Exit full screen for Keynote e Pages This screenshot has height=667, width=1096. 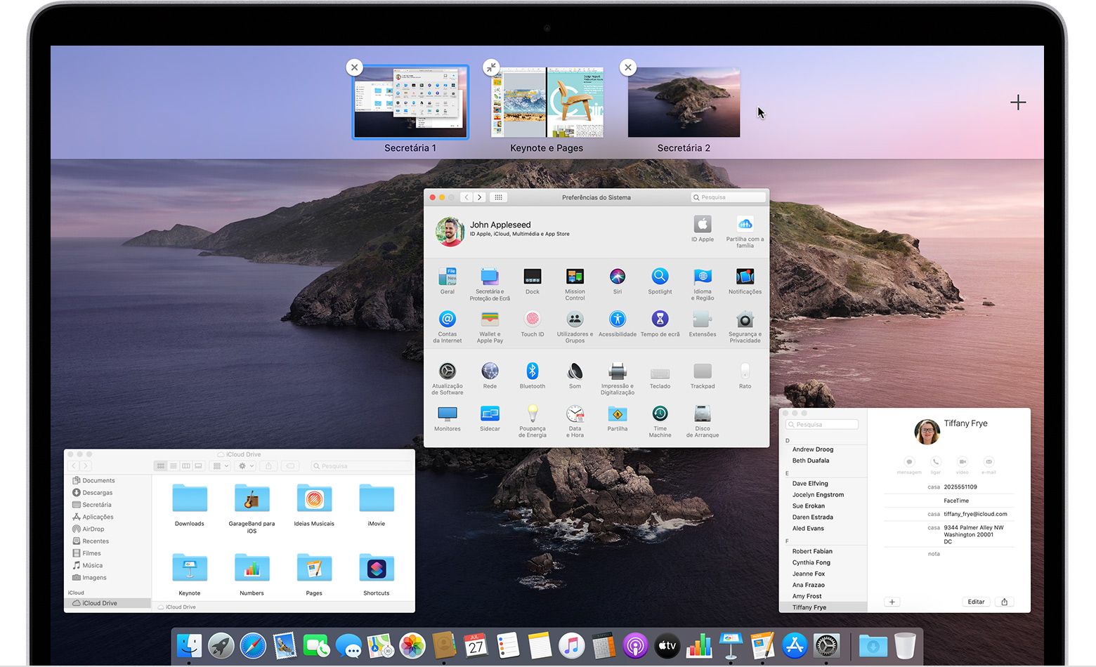pos(491,67)
